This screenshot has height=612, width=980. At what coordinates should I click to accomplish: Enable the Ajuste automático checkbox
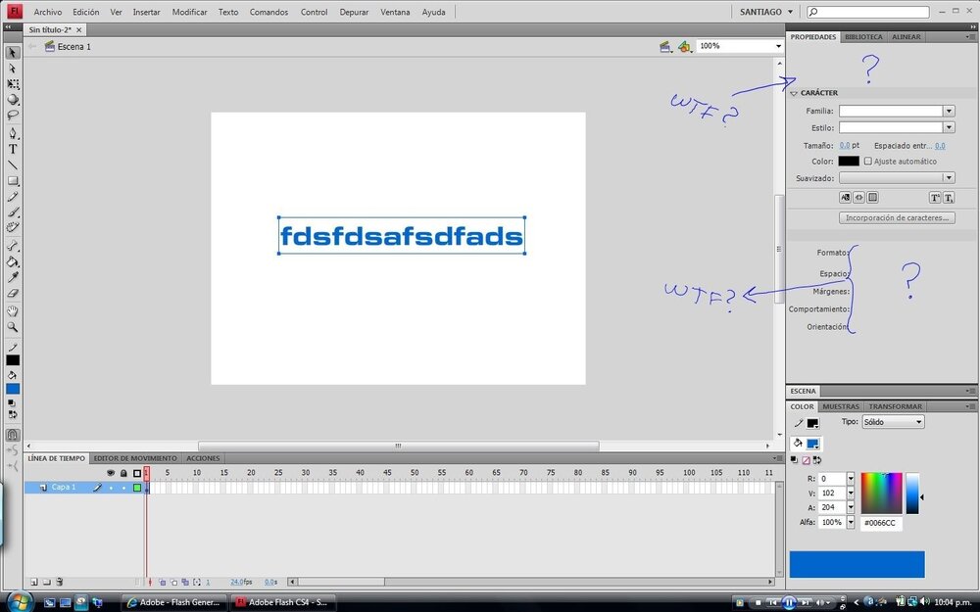click(x=868, y=162)
